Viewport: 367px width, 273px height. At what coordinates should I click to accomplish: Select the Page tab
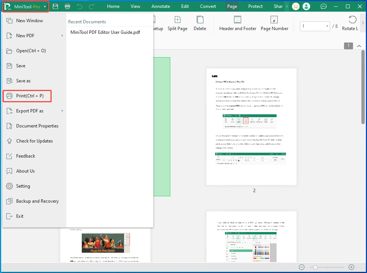coord(232,6)
